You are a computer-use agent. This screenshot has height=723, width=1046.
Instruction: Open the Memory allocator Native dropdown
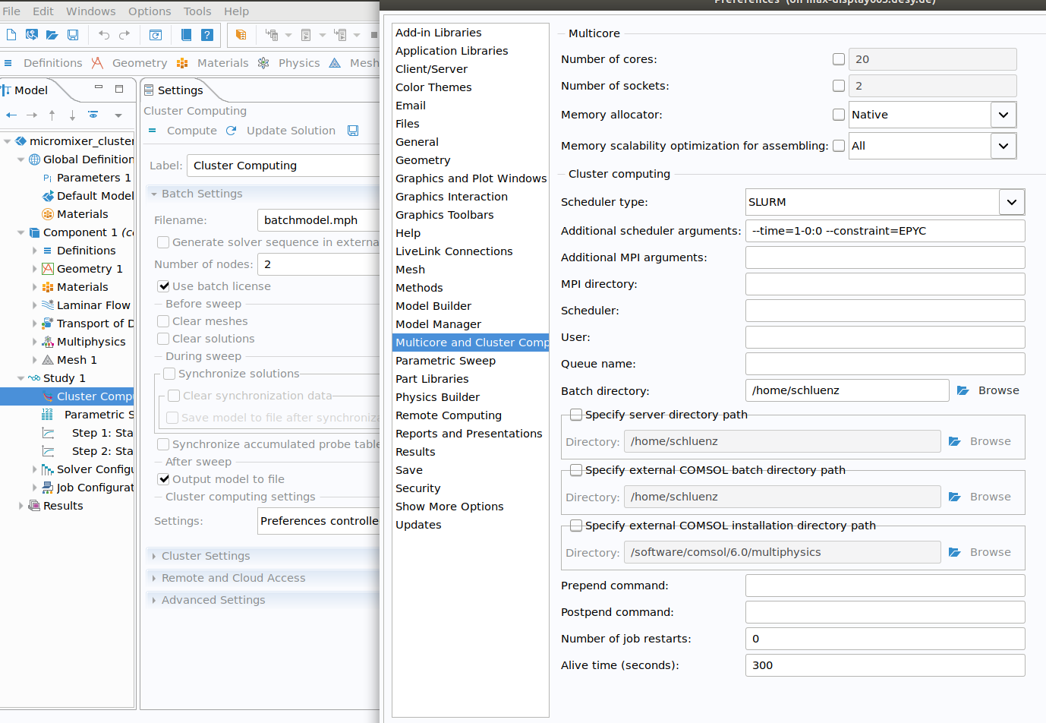click(x=1003, y=115)
